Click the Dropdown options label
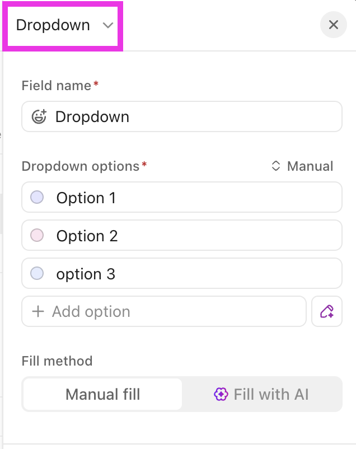This screenshot has height=449, width=356. pos(81,166)
